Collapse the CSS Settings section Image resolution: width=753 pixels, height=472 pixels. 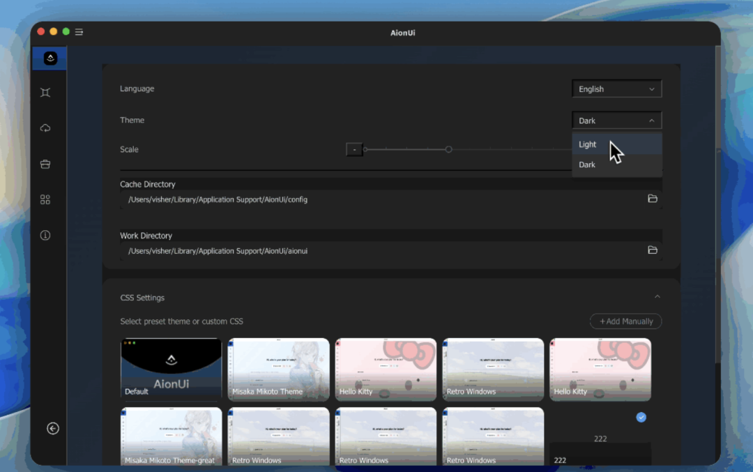point(657,297)
